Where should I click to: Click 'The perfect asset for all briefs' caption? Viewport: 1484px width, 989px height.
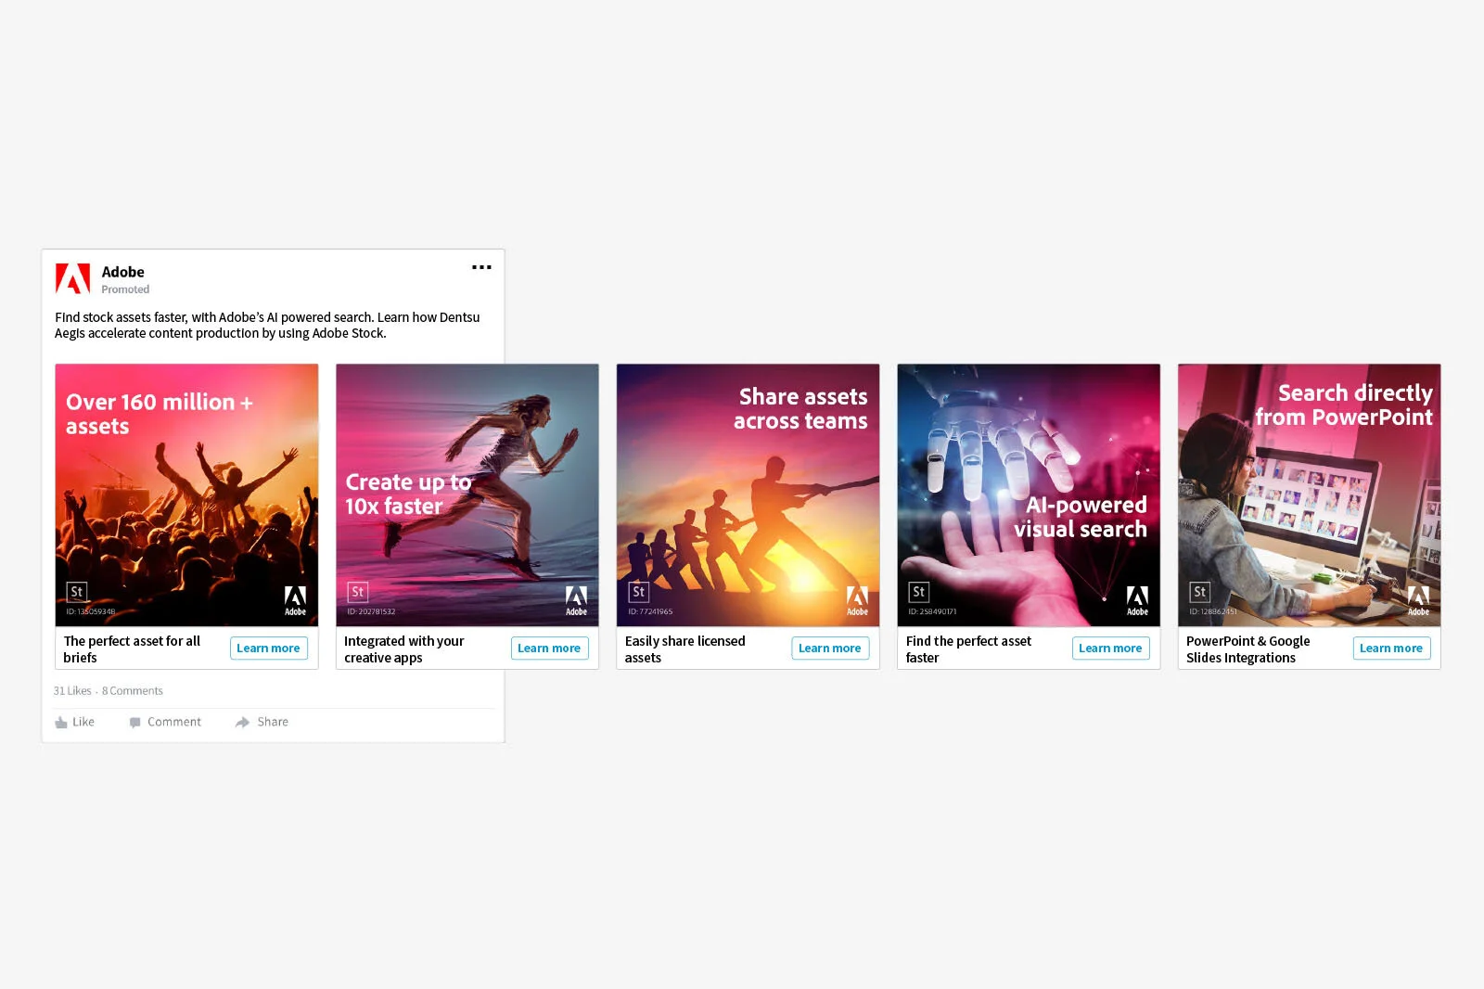pyautogui.click(x=132, y=649)
